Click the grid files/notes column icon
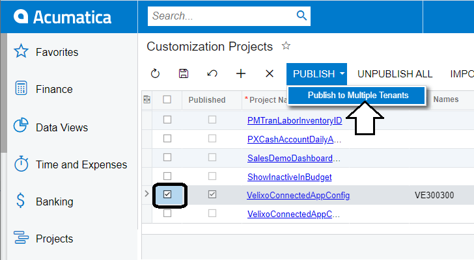The width and height of the screenshot is (474, 260). click(x=146, y=99)
